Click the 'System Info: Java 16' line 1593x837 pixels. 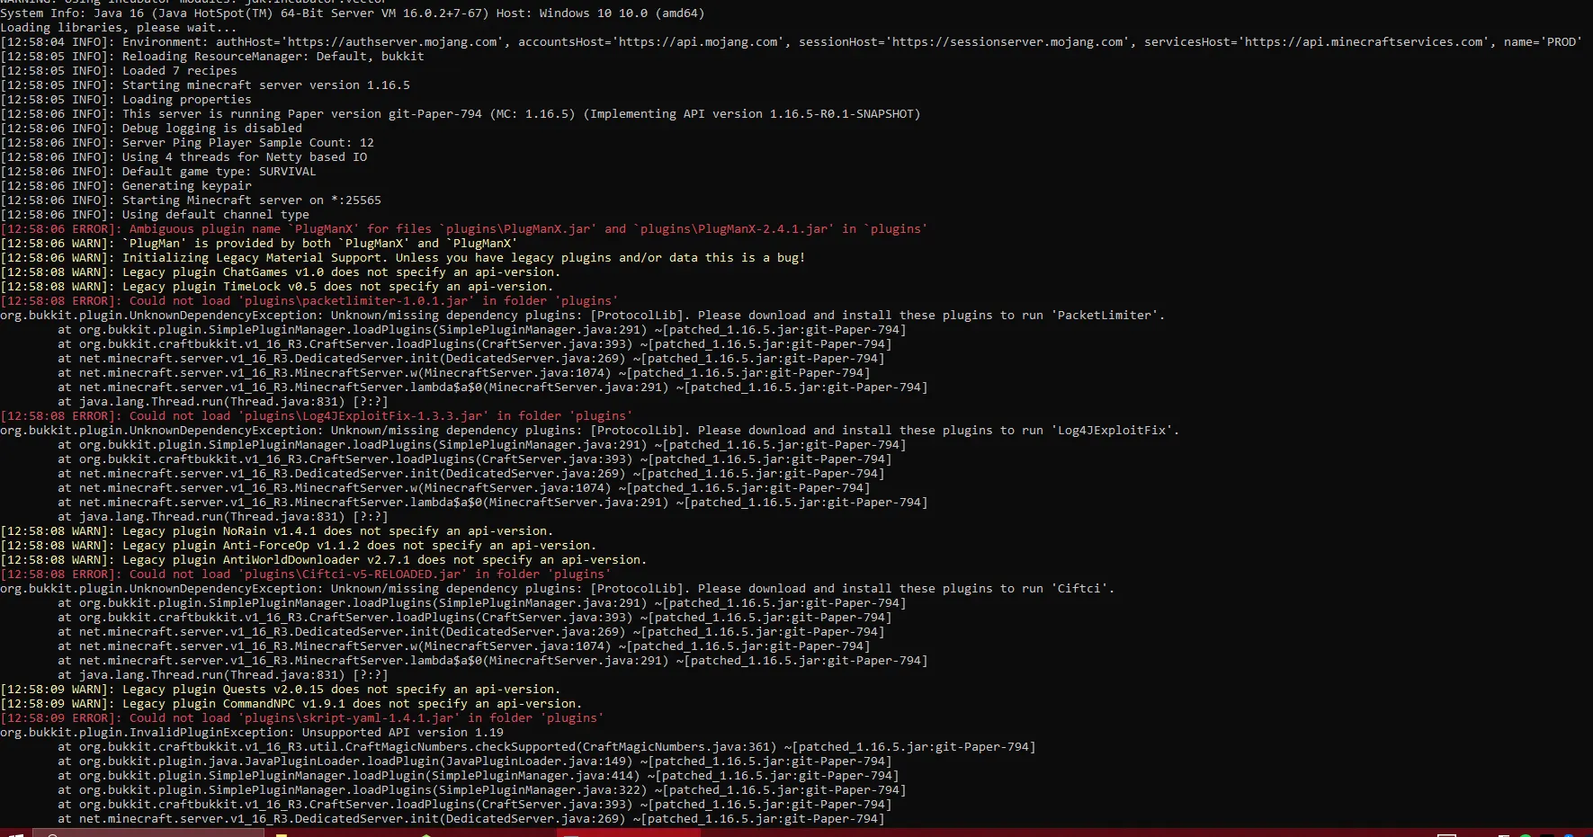(353, 13)
